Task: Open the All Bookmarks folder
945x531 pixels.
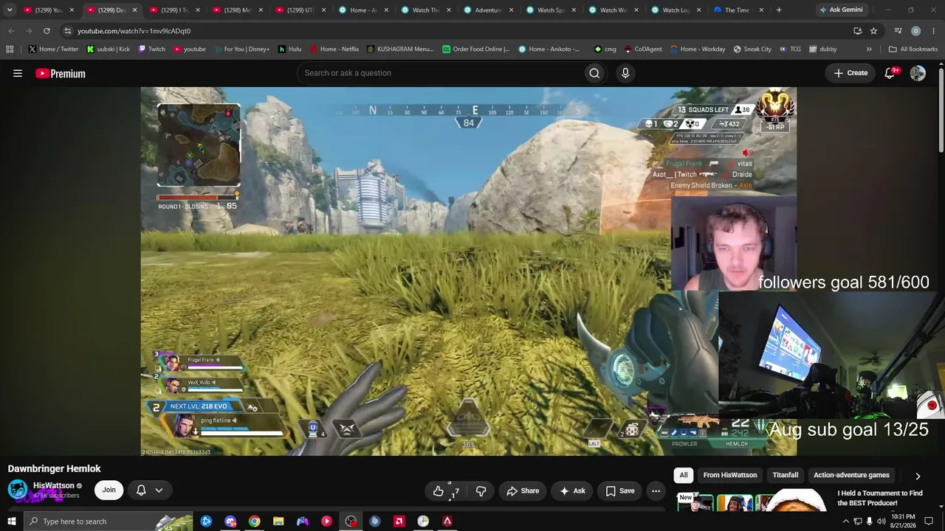Action: (x=913, y=49)
